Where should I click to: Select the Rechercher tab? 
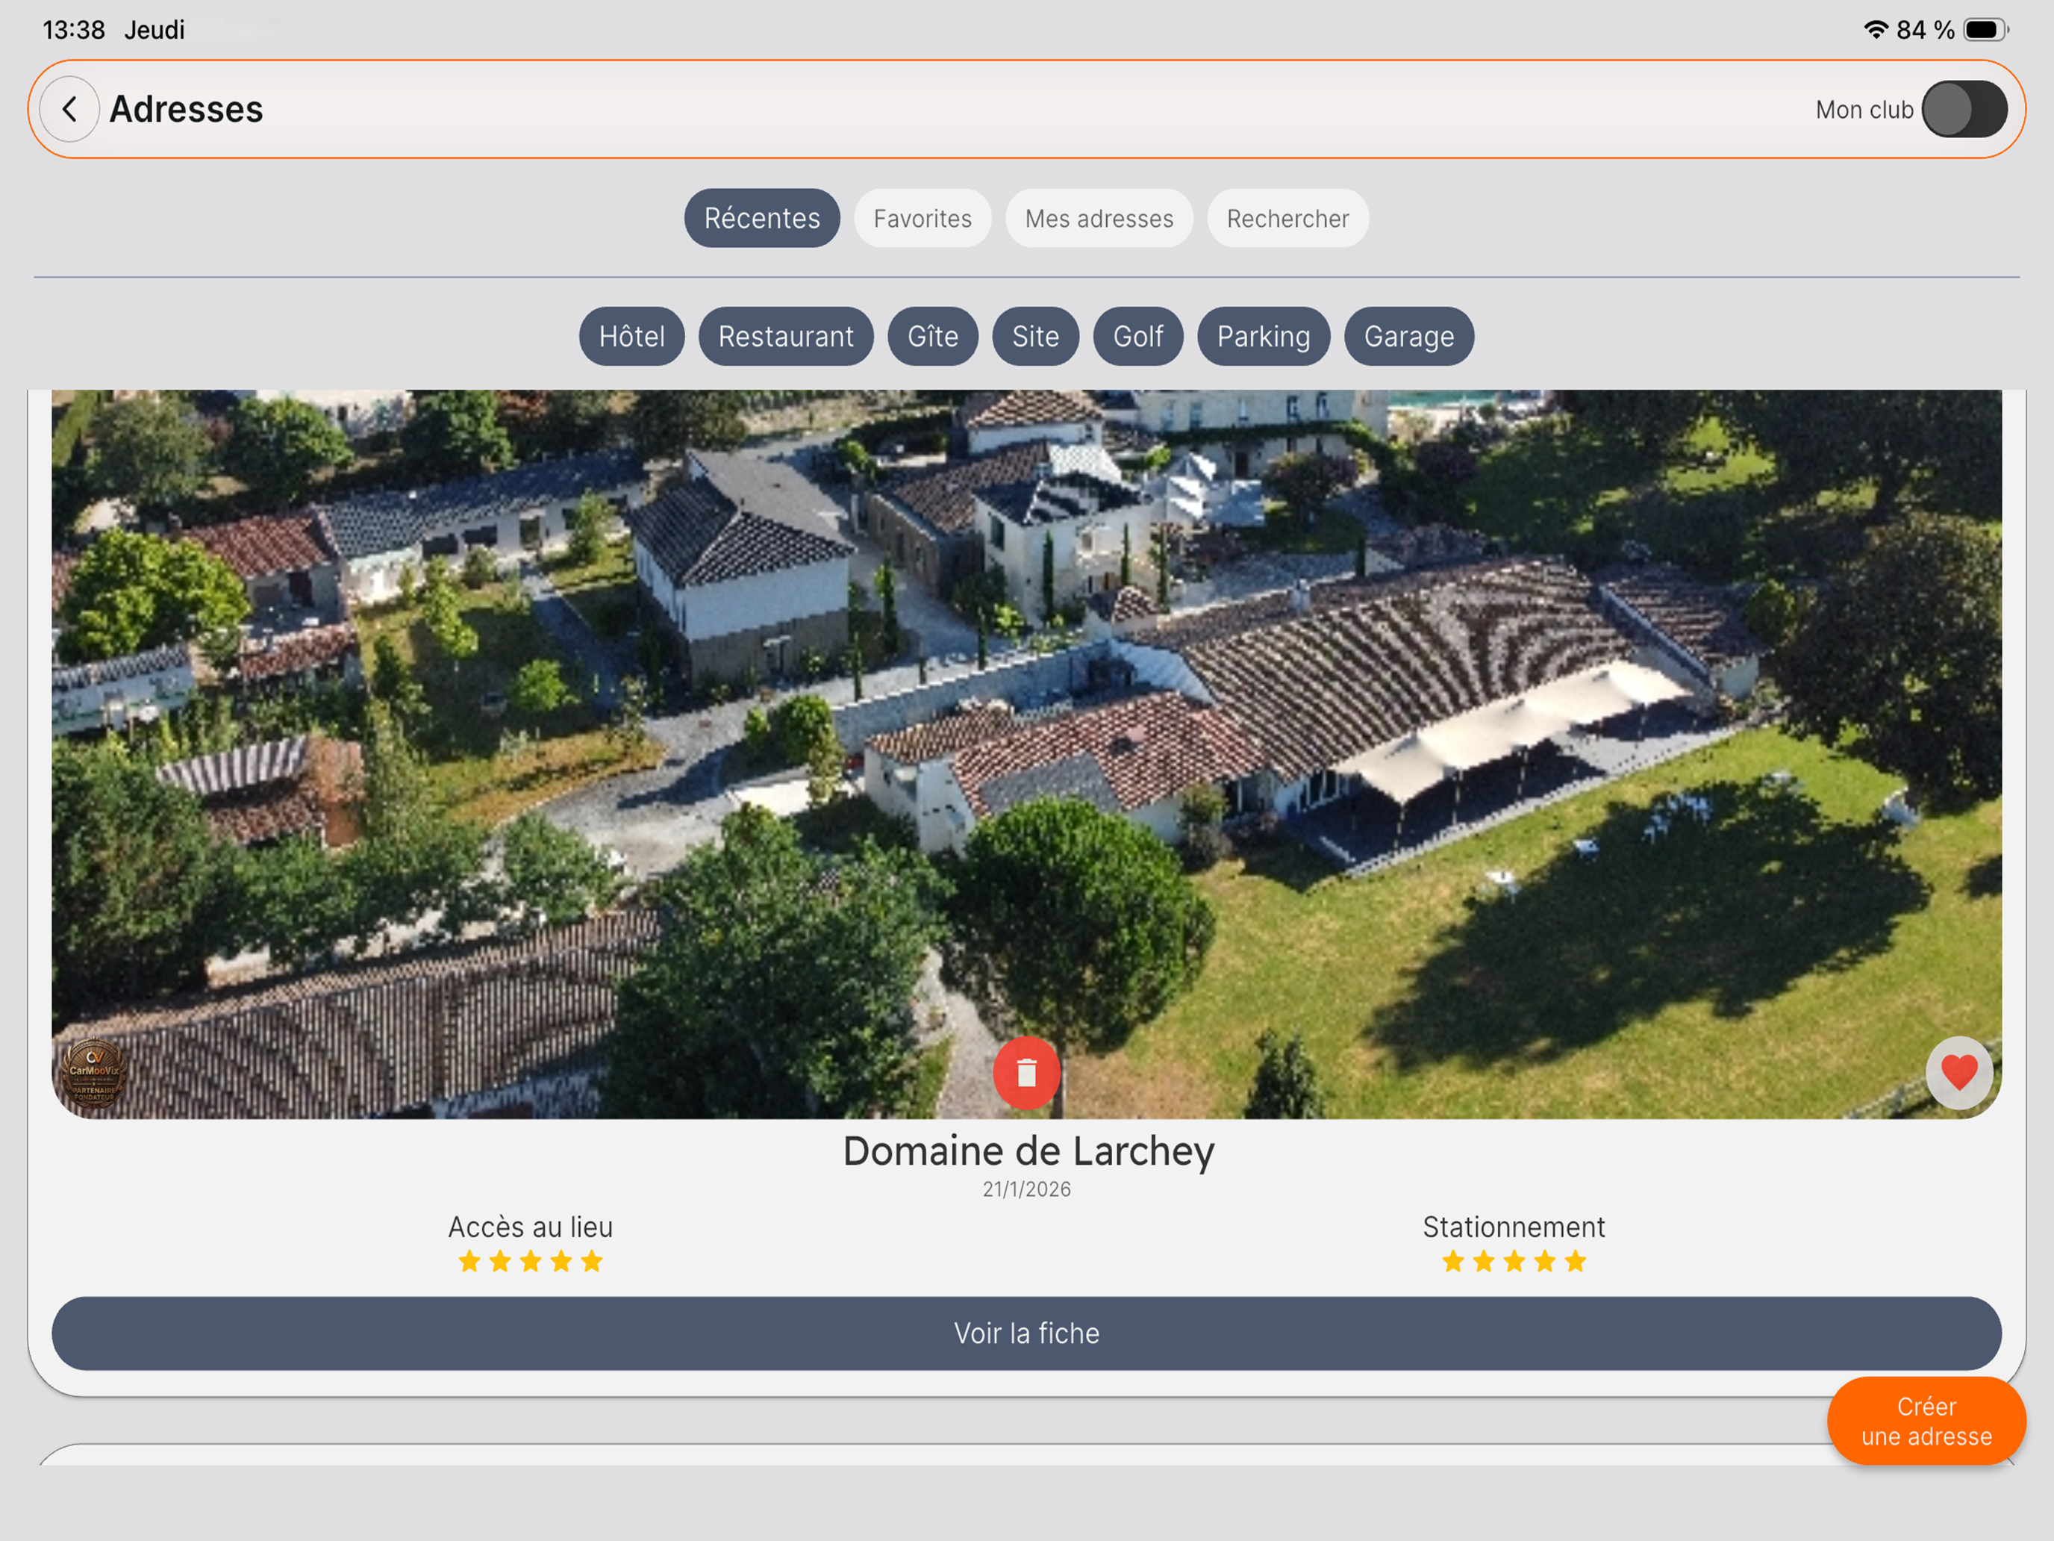tap(1288, 218)
